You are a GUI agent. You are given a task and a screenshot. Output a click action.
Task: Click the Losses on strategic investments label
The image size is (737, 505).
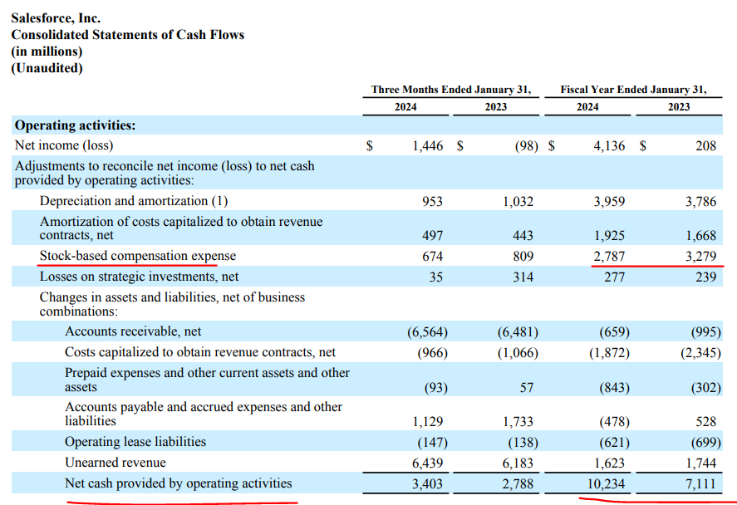click(x=139, y=277)
